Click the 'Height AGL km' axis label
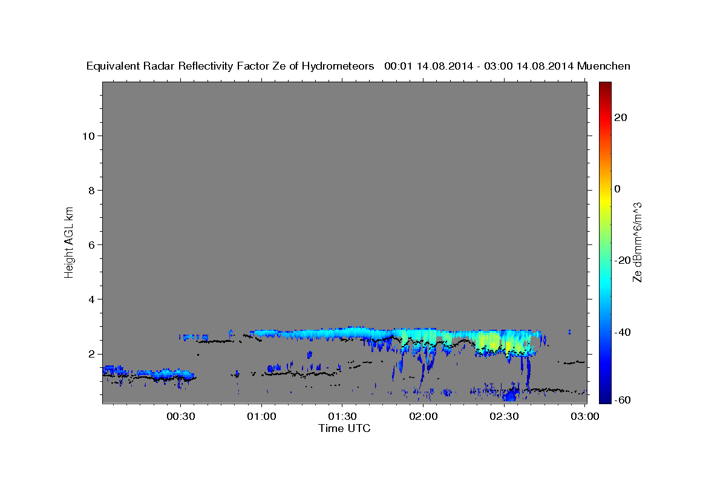 click(x=69, y=241)
